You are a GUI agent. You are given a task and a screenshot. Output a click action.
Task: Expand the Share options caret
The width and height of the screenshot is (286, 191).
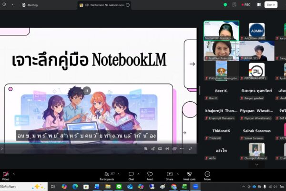click(x=178, y=174)
